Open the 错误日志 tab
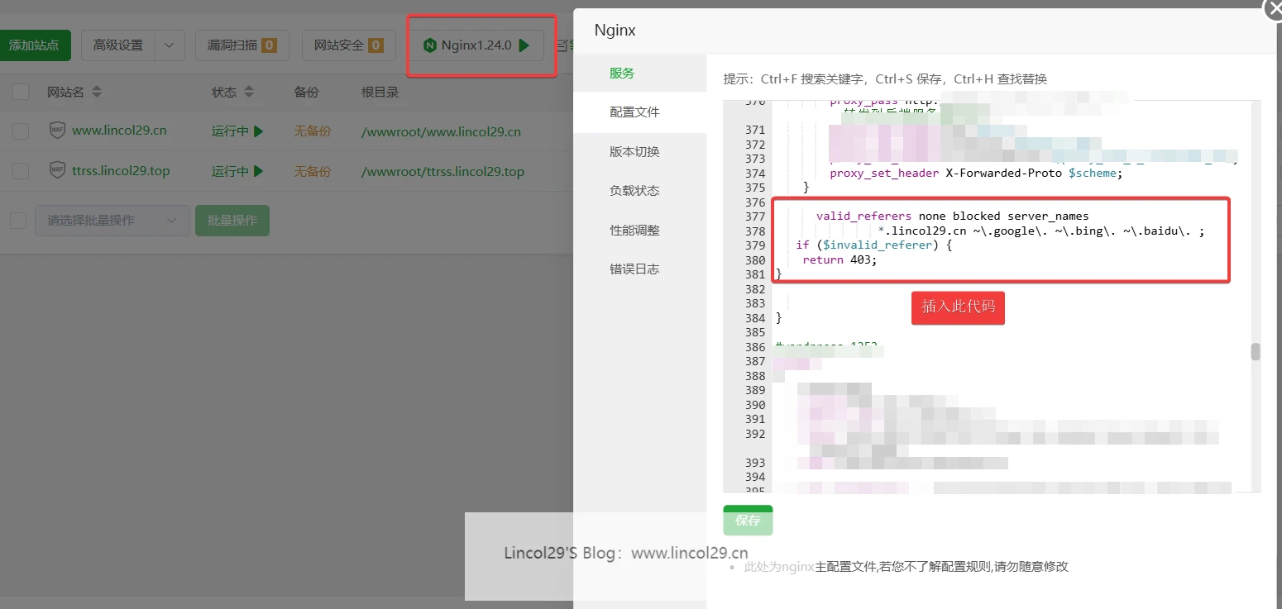The width and height of the screenshot is (1282, 609). pos(634,269)
